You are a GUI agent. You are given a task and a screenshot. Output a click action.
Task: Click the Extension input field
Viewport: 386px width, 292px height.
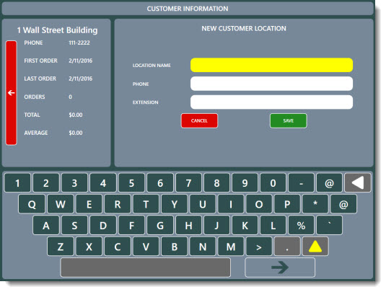pyautogui.click(x=271, y=102)
